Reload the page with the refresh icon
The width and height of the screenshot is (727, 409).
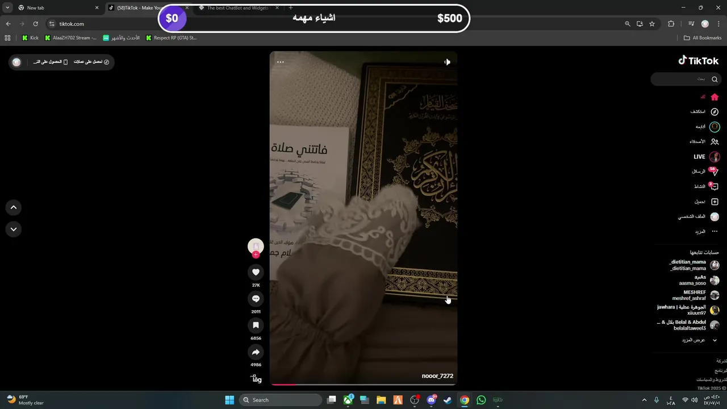[35, 24]
